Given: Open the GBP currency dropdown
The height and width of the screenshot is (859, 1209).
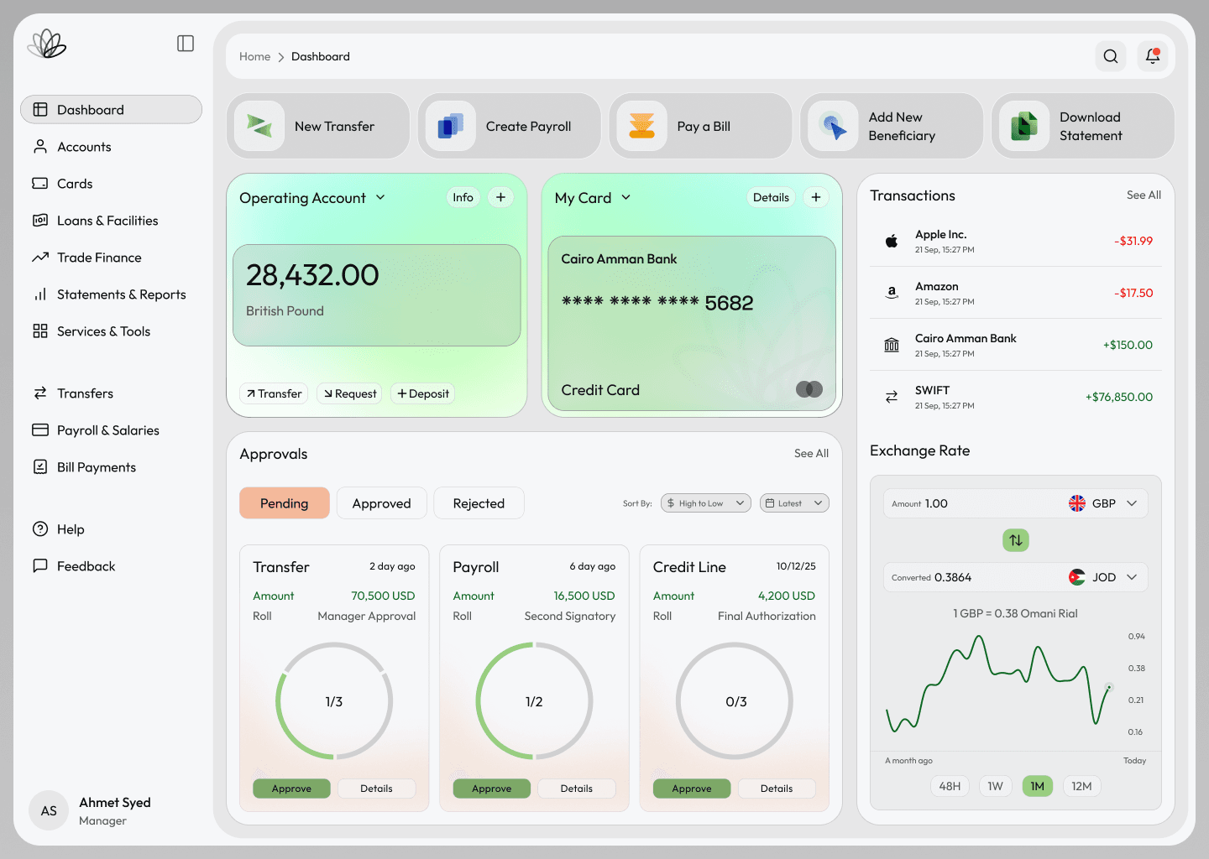Looking at the screenshot, I should [x=1103, y=503].
